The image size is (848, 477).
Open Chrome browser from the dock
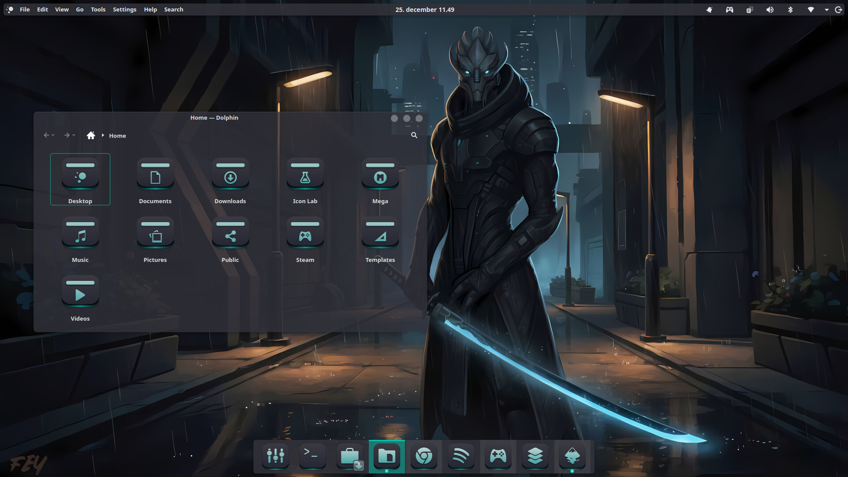coord(424,456)
